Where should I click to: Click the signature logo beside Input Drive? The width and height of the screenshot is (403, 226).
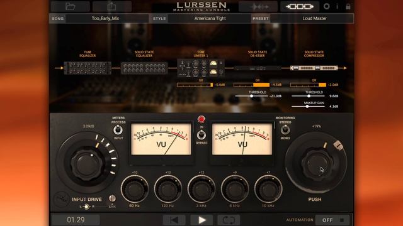(x=62, y=199)
